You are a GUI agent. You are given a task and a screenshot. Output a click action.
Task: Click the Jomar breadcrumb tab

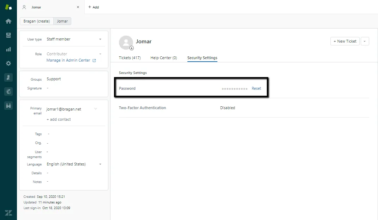coord(62,21)
